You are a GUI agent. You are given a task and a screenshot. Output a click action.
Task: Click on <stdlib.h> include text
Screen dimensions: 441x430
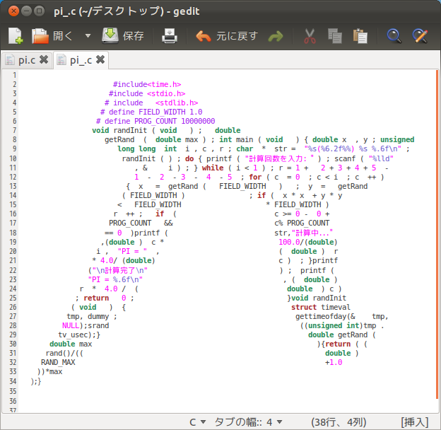tap(177, 103)
